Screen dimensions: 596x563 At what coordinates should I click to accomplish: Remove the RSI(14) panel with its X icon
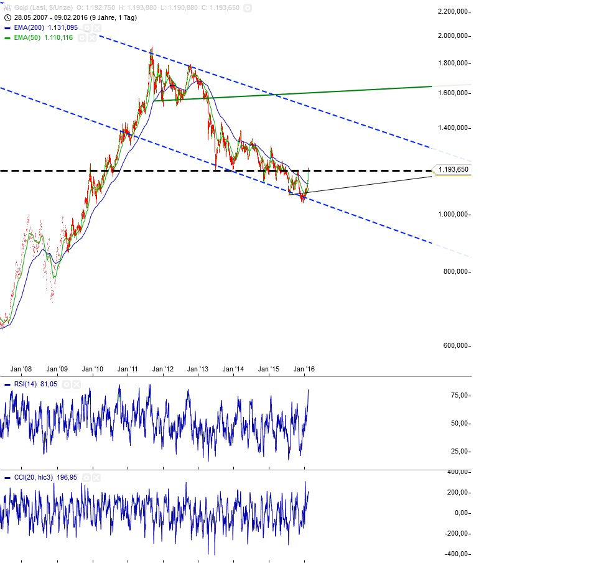point(76,384)
